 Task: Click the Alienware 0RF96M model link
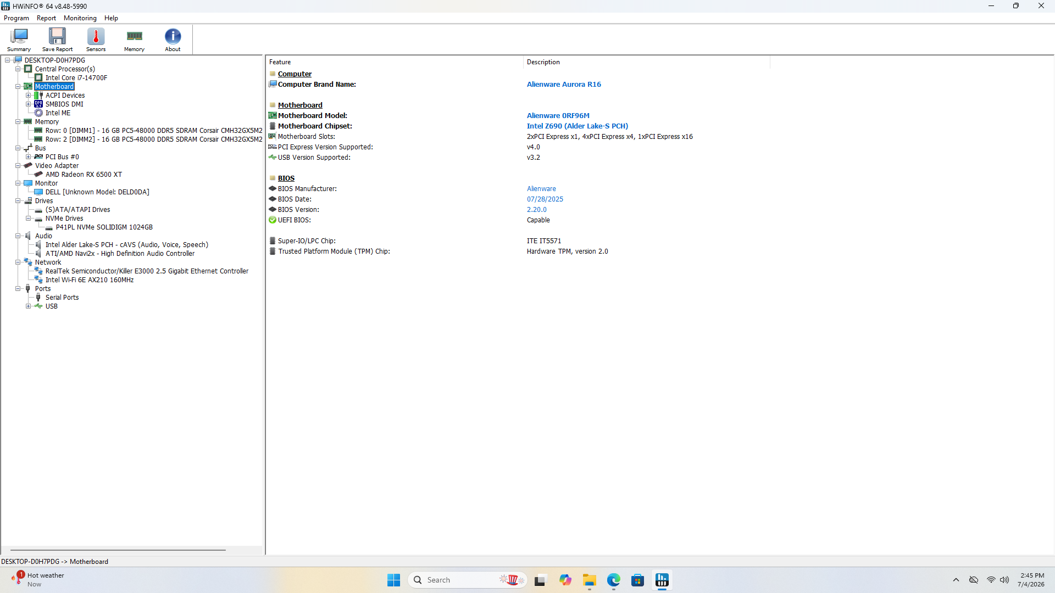click(558, 115)
